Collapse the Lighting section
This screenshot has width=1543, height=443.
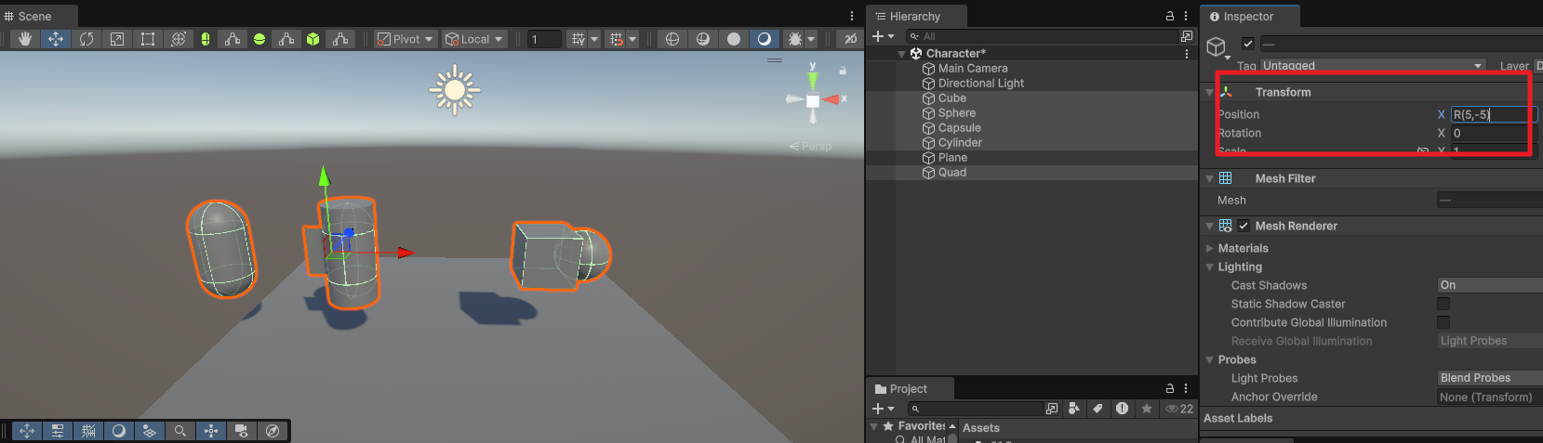[1209, 267]
